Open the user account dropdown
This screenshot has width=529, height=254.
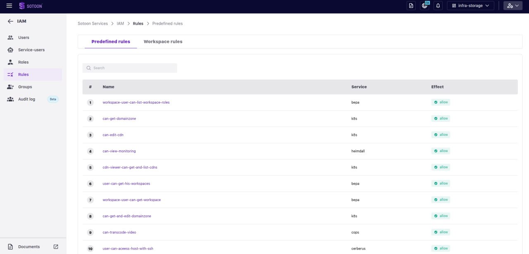click(513, 6)
